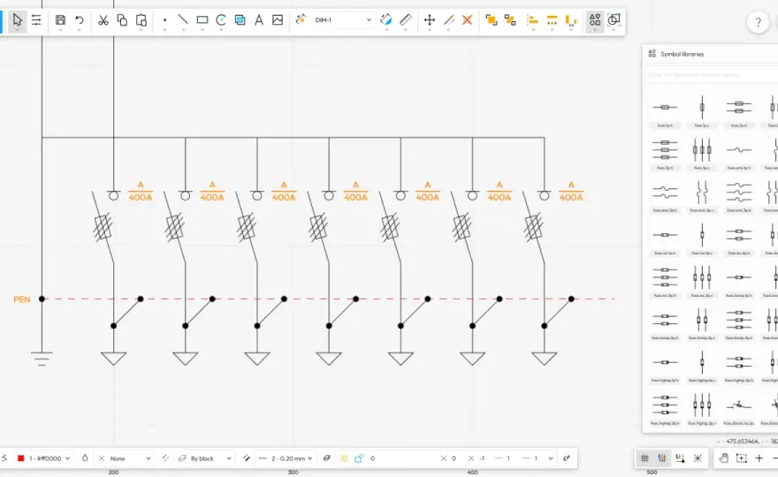Open the None fill dropdown
778x477 pixels.
[125, 458]
